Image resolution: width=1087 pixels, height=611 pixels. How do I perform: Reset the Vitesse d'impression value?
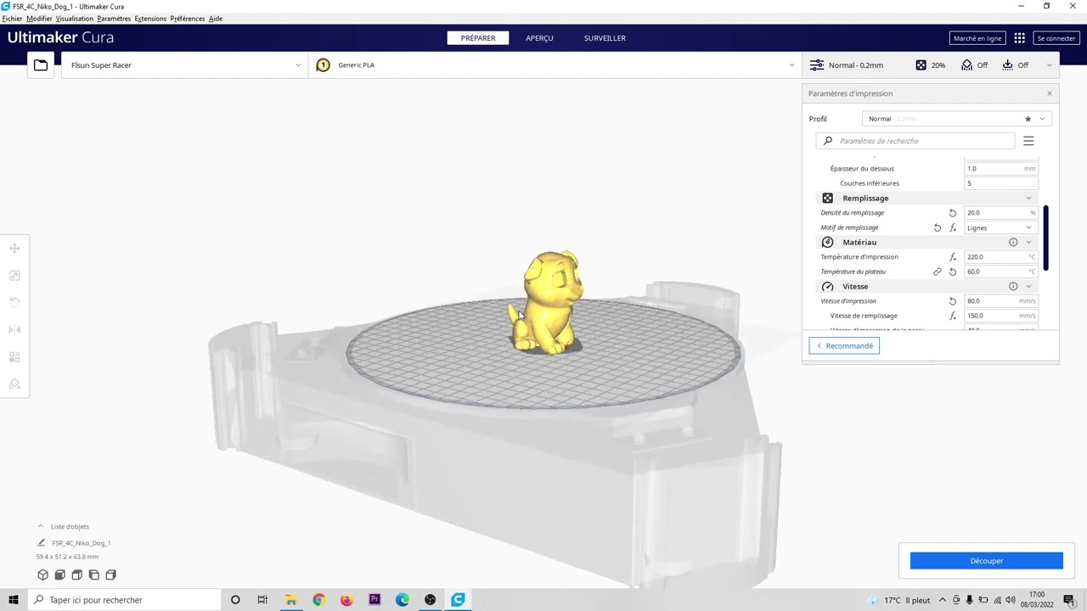953,301
